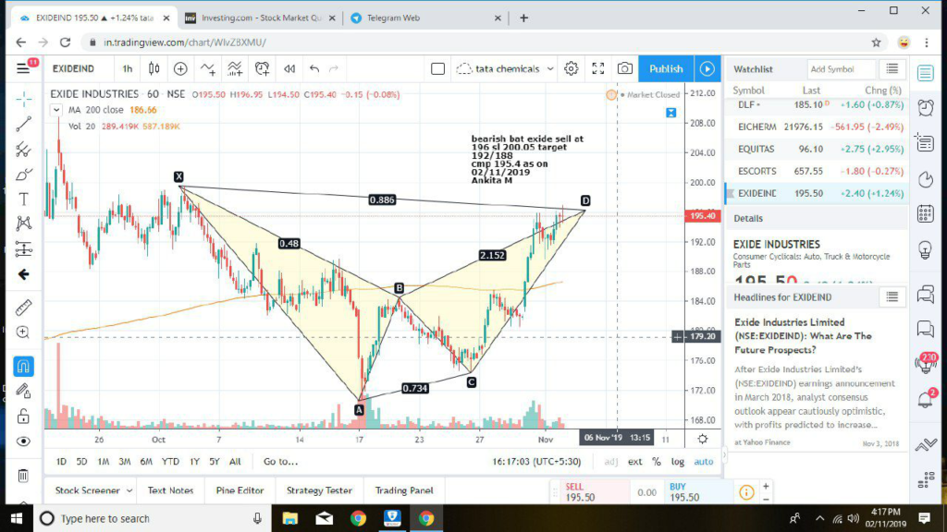This screenshot has height=532, width=947.
Task: Pick the ruler measure tool
Action: point(23,307)
